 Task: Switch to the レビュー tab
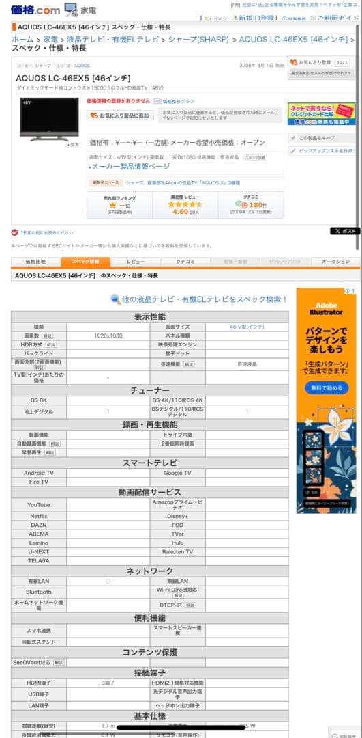point(136,262)
